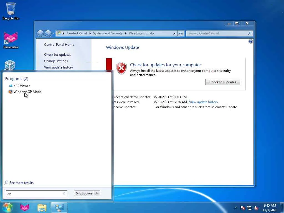Image resolution: width=284 pixels, height=213 pixels.
Task: Minimize the Control Panel window
Action: pyautogui.click(x=229, y=23)
